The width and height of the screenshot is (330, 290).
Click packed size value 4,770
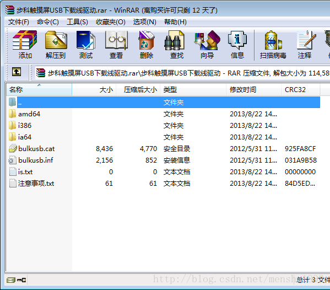click(x=148, y=149)
